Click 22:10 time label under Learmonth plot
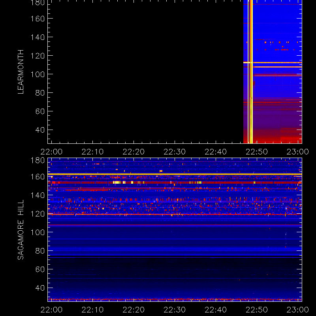The image size is (316, 316). tap(92, 152)
